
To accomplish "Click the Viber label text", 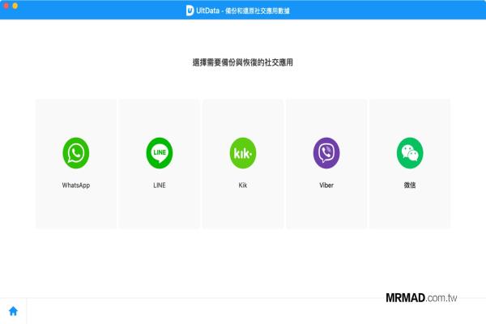I will tap(326, 185).
